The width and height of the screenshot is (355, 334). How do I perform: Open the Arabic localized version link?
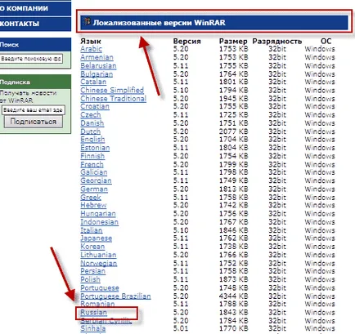pos(91,49)
